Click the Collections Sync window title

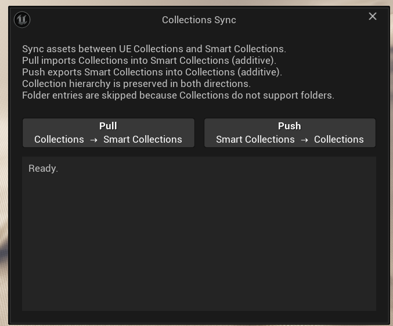[x=199, y=20]
